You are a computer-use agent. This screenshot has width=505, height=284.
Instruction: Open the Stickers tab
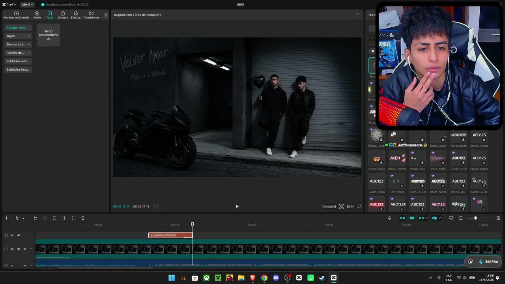[63, 15]
